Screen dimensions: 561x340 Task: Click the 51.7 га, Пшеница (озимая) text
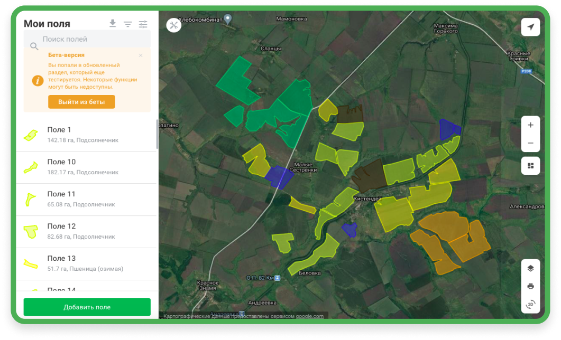(x=85, y=269)
